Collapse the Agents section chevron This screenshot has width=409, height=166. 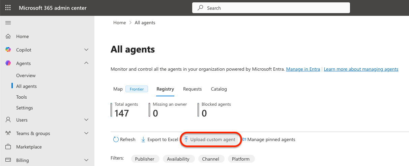click(x=86, y=63)
